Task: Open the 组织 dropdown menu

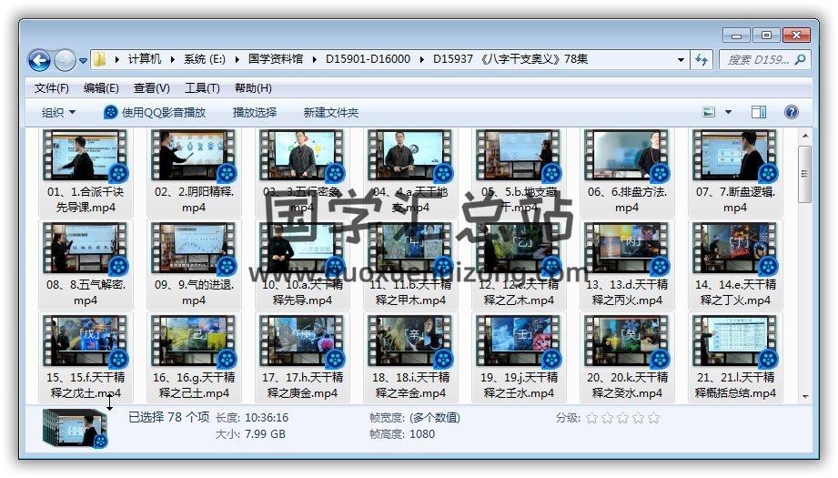Action: pyautogui.click(x=59, y=112)
